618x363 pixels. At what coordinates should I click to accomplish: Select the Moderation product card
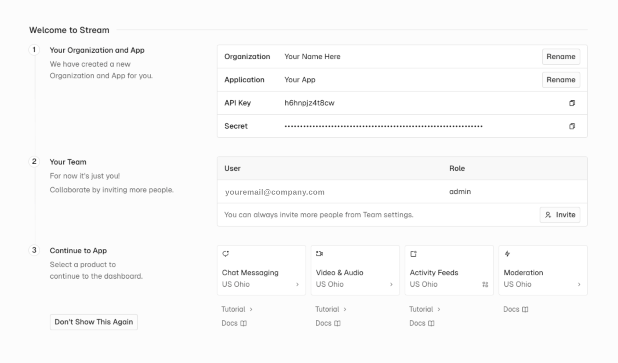pos(543,270)
